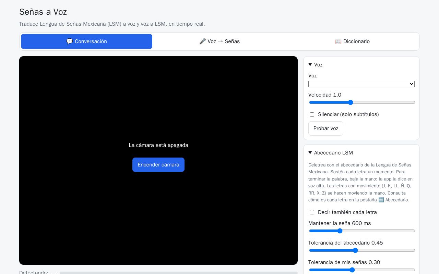The width and height of the screenshot is (439, 274).
Task: Click the 'La cámara está apagada' message
Action: [x=158, y=145]
